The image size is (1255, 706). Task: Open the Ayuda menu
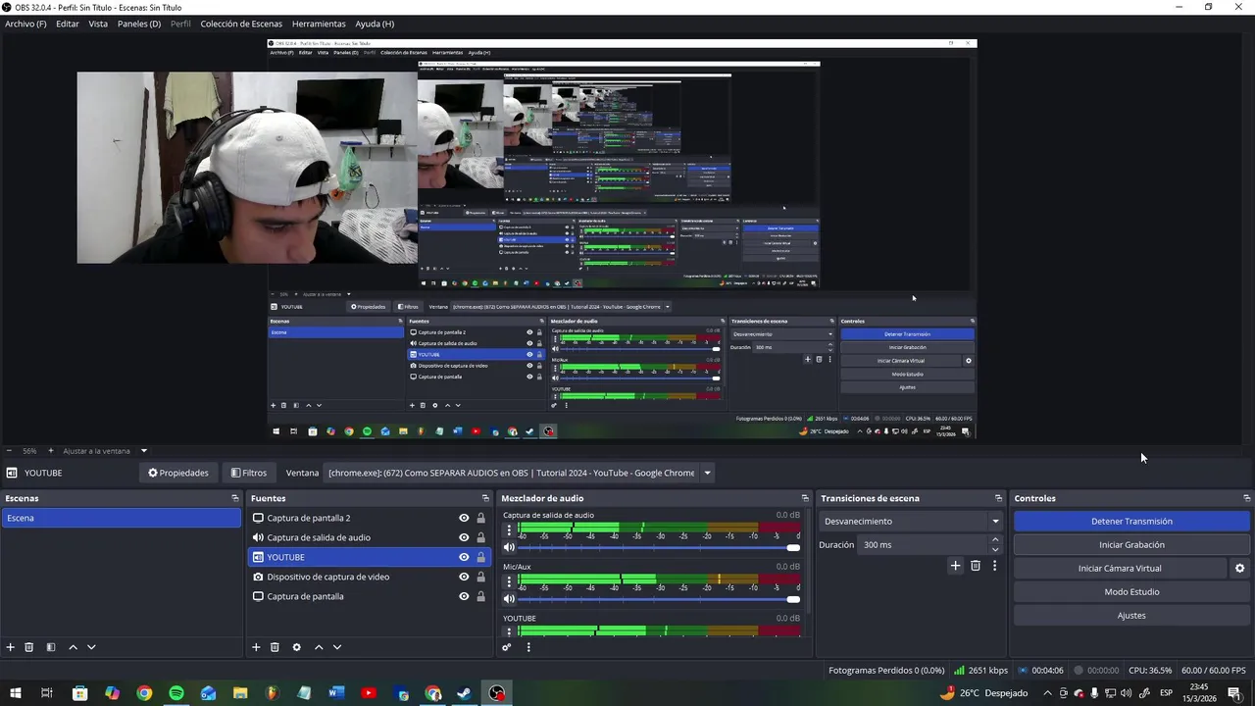tap(375, 24)
